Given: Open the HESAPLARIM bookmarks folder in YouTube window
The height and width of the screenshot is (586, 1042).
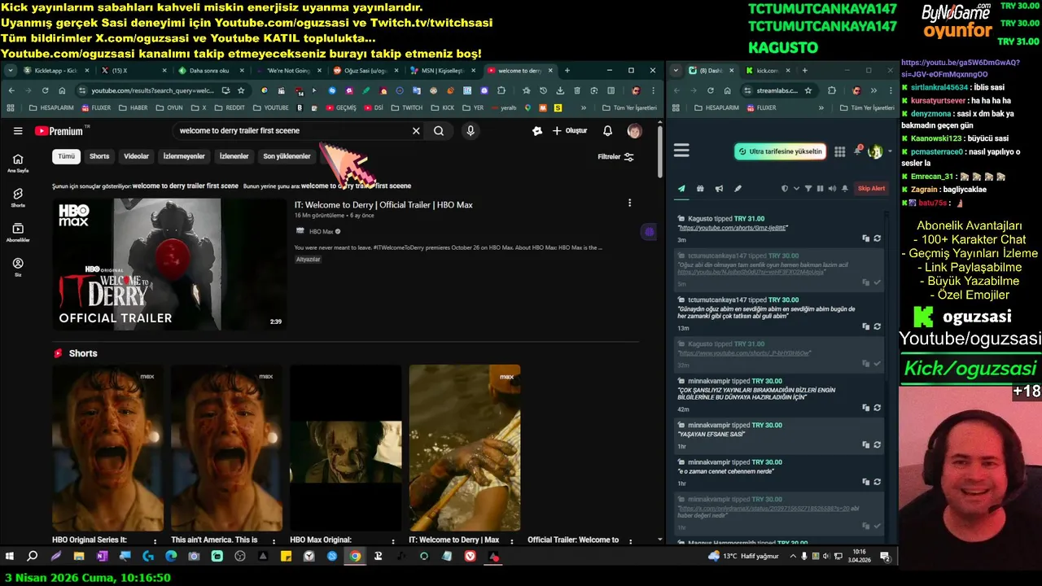Looking at the screenshot, I should click(51, 107).
